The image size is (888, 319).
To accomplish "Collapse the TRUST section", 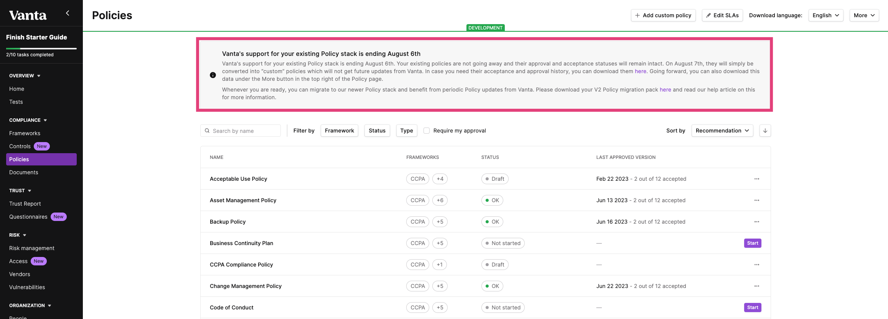I will (x=20, y=191).
